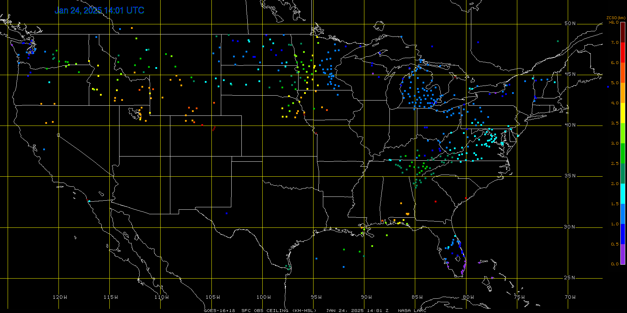Click the bright red color bar segment

pos(623,53)
